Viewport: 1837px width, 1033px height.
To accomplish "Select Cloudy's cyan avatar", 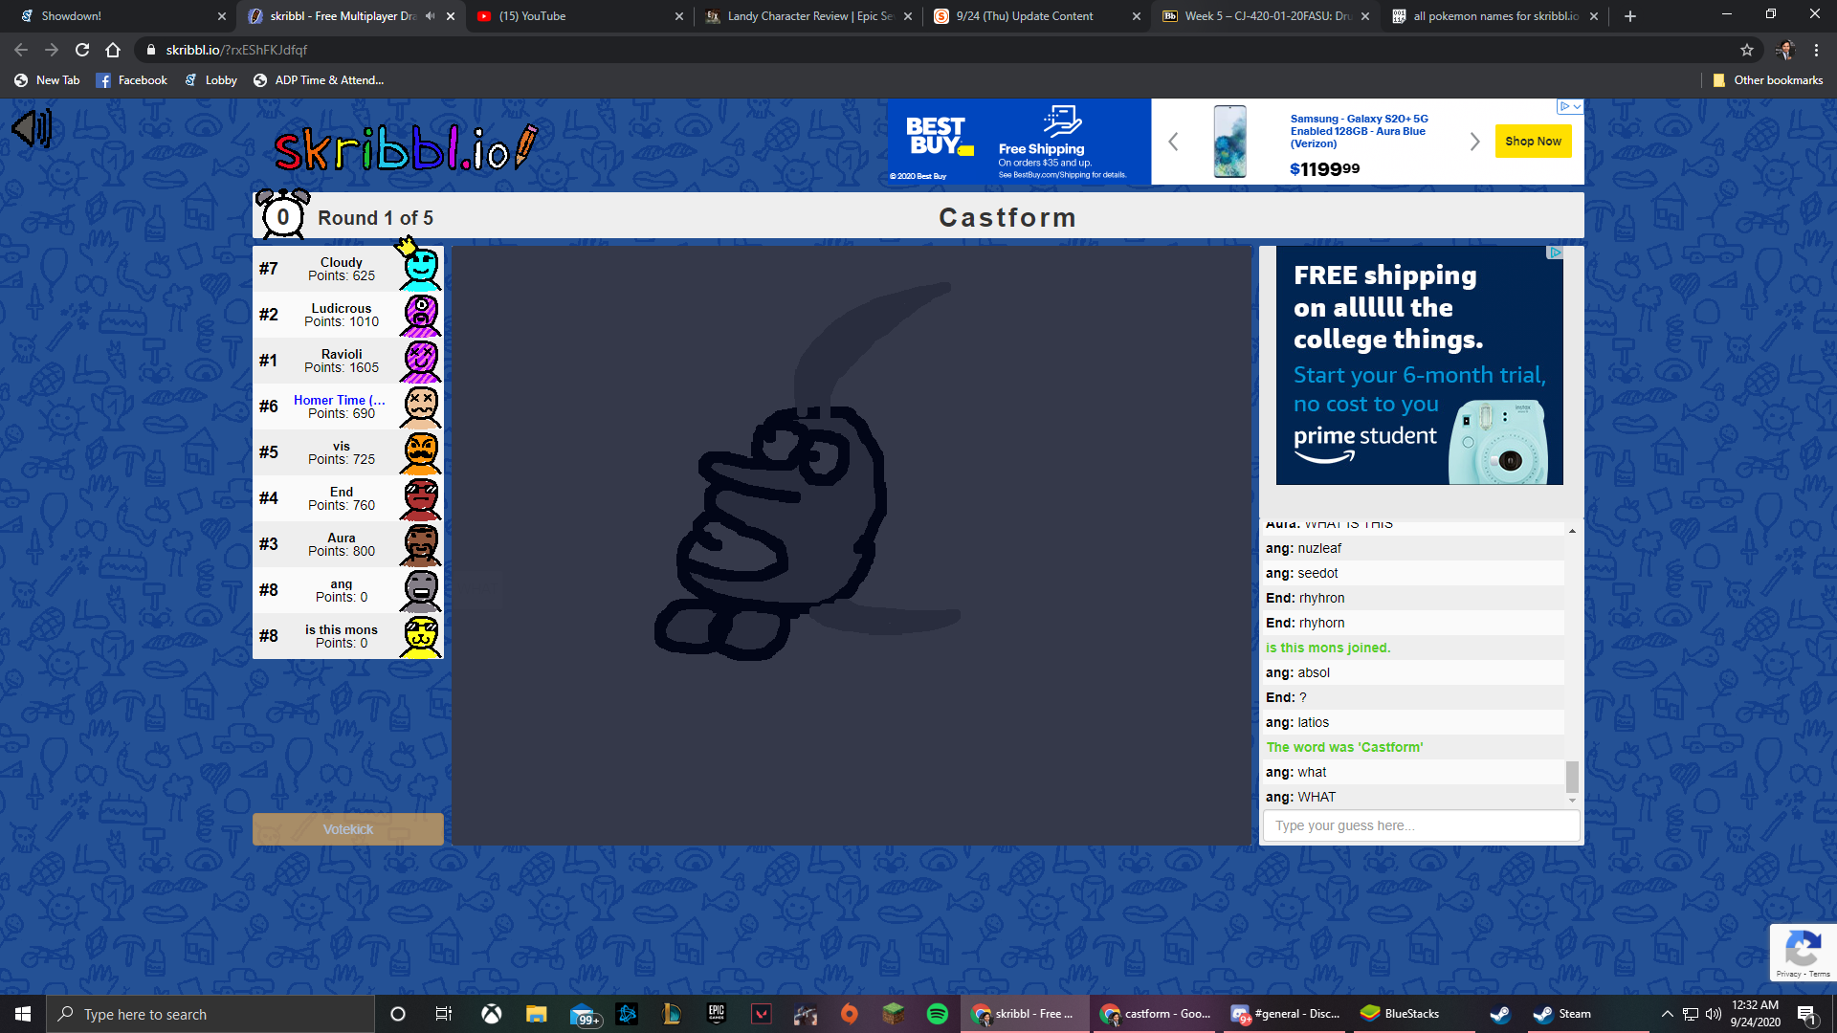I will pos(420,268).
